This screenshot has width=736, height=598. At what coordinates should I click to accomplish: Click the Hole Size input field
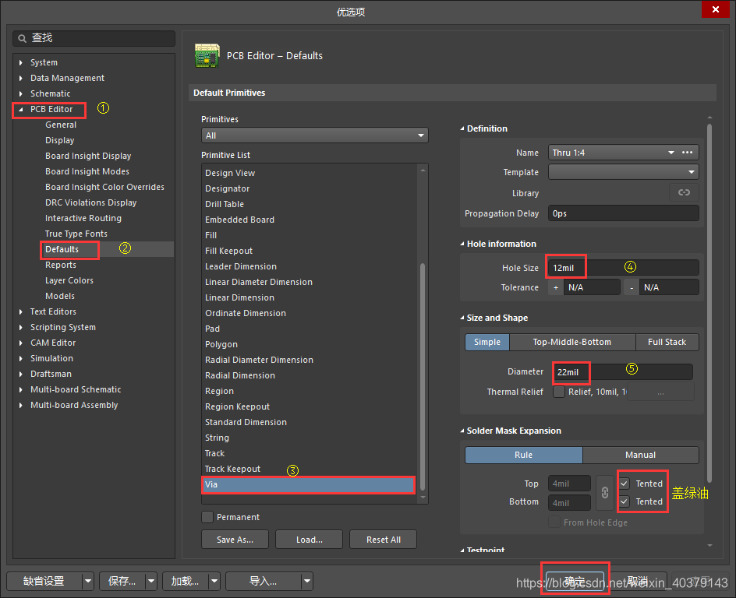(x=624, y=268)
